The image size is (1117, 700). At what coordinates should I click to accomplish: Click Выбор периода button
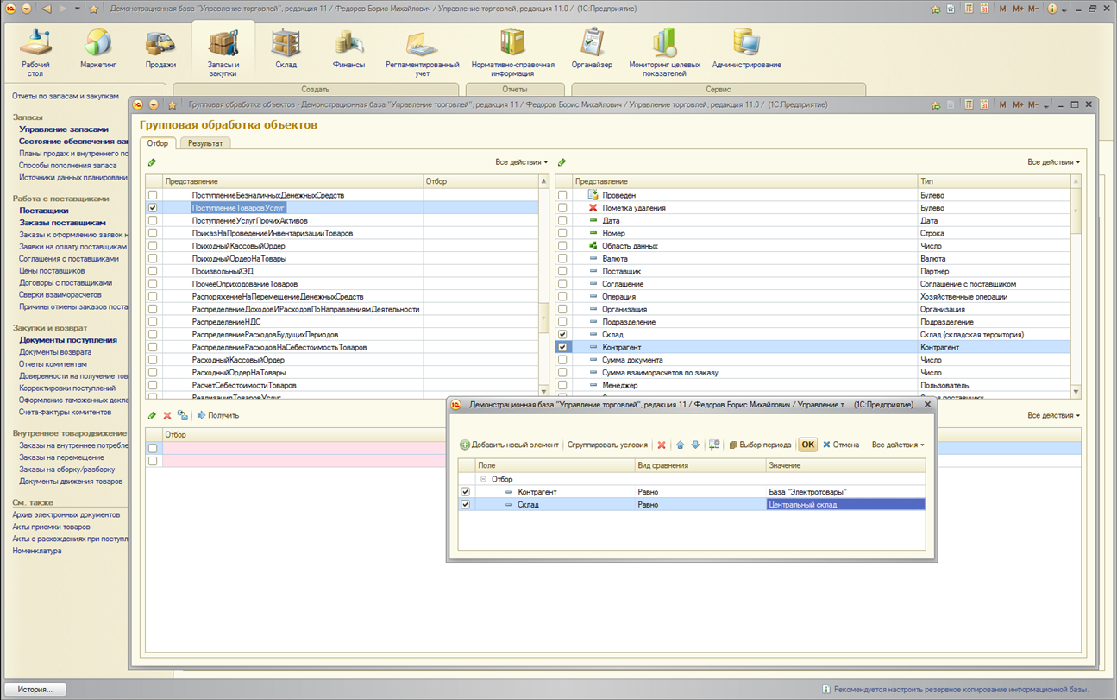760,445
